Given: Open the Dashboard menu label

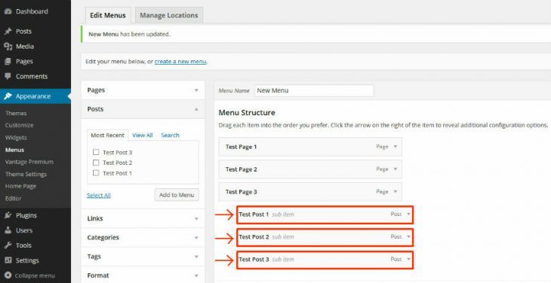Looking at the screenshot, I should click(x=32, y=11).
